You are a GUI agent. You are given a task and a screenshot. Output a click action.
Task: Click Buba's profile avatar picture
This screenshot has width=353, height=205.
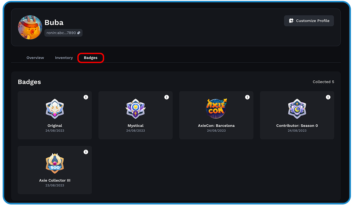click(30, 27)
